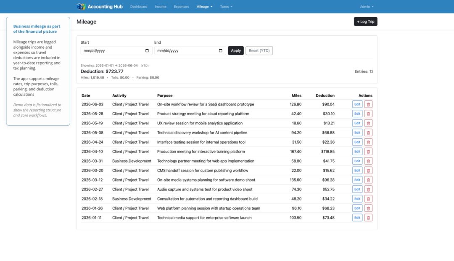Screen dimensions: 454x261
Task: Edit the 2026-03-31 trip
Action: point(357,161)
